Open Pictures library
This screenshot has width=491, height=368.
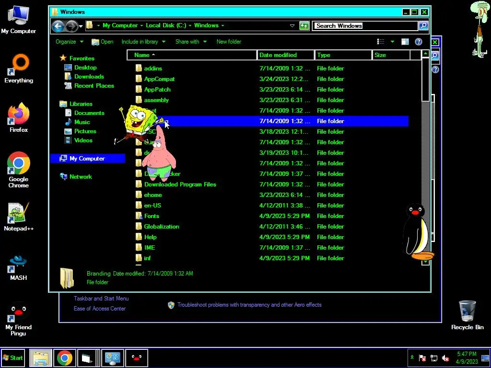tap(85, 131)
